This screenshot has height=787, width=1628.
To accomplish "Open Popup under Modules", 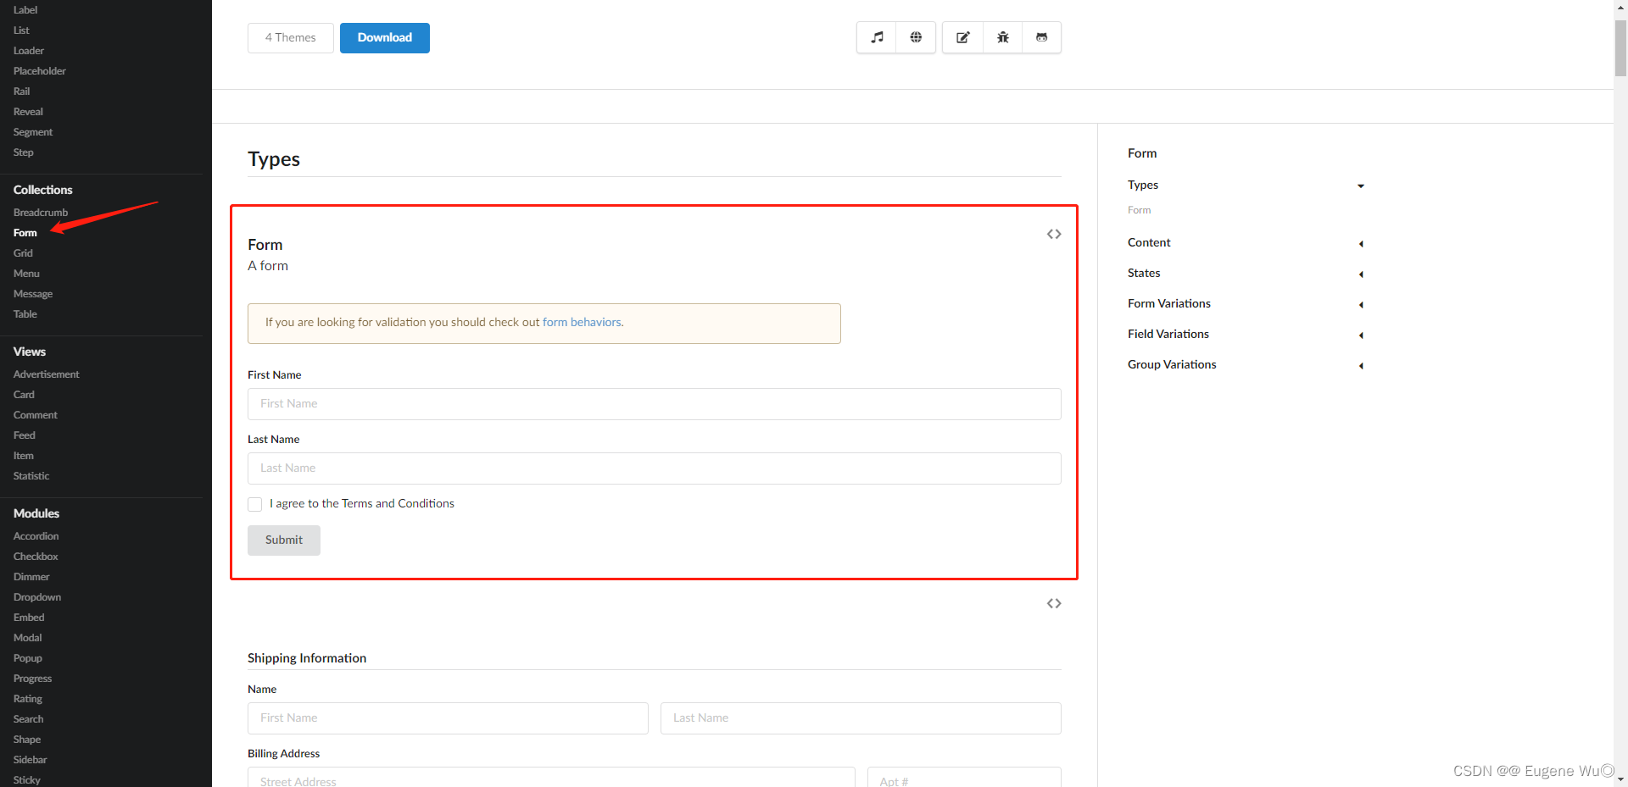I will click(x=28, y=658).
